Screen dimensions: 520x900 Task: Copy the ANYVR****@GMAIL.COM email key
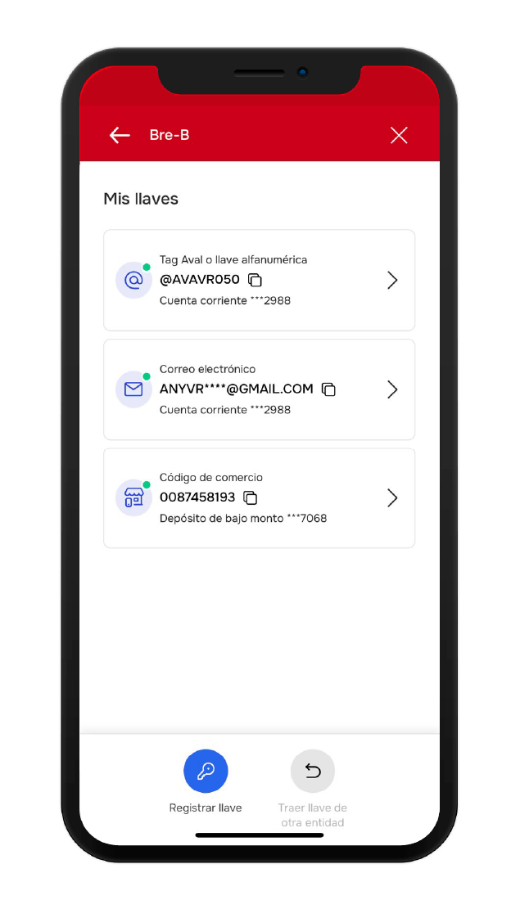[x=328, y=389]
